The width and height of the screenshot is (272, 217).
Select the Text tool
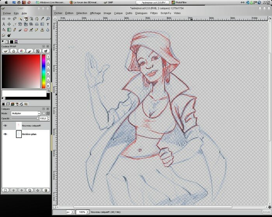(48, 24)
